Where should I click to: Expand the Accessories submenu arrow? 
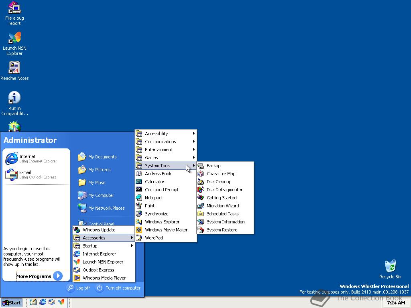[x=132, y=238]
